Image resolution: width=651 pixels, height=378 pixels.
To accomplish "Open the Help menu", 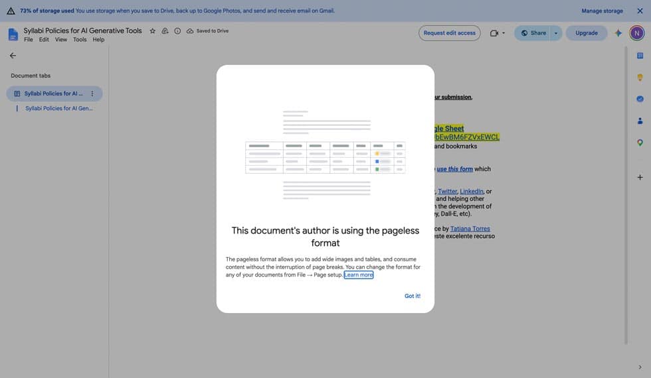I will tap(98, 40).
